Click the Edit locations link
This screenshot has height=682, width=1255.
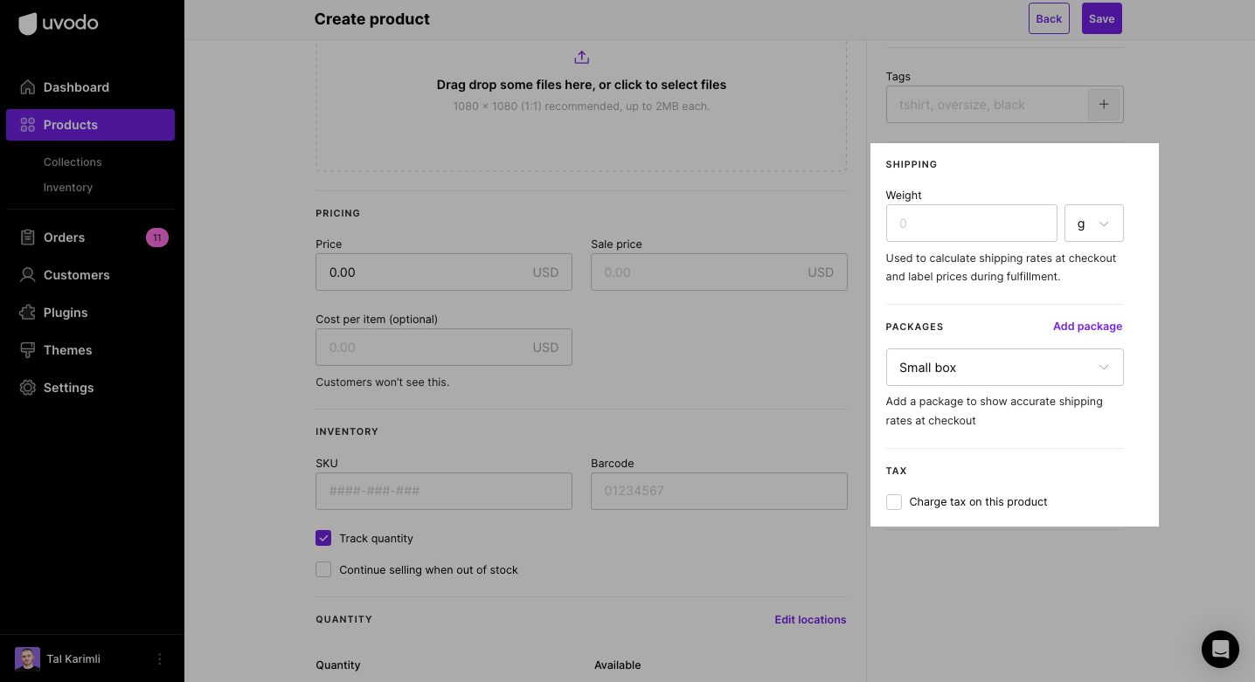(x=810, y=620)
